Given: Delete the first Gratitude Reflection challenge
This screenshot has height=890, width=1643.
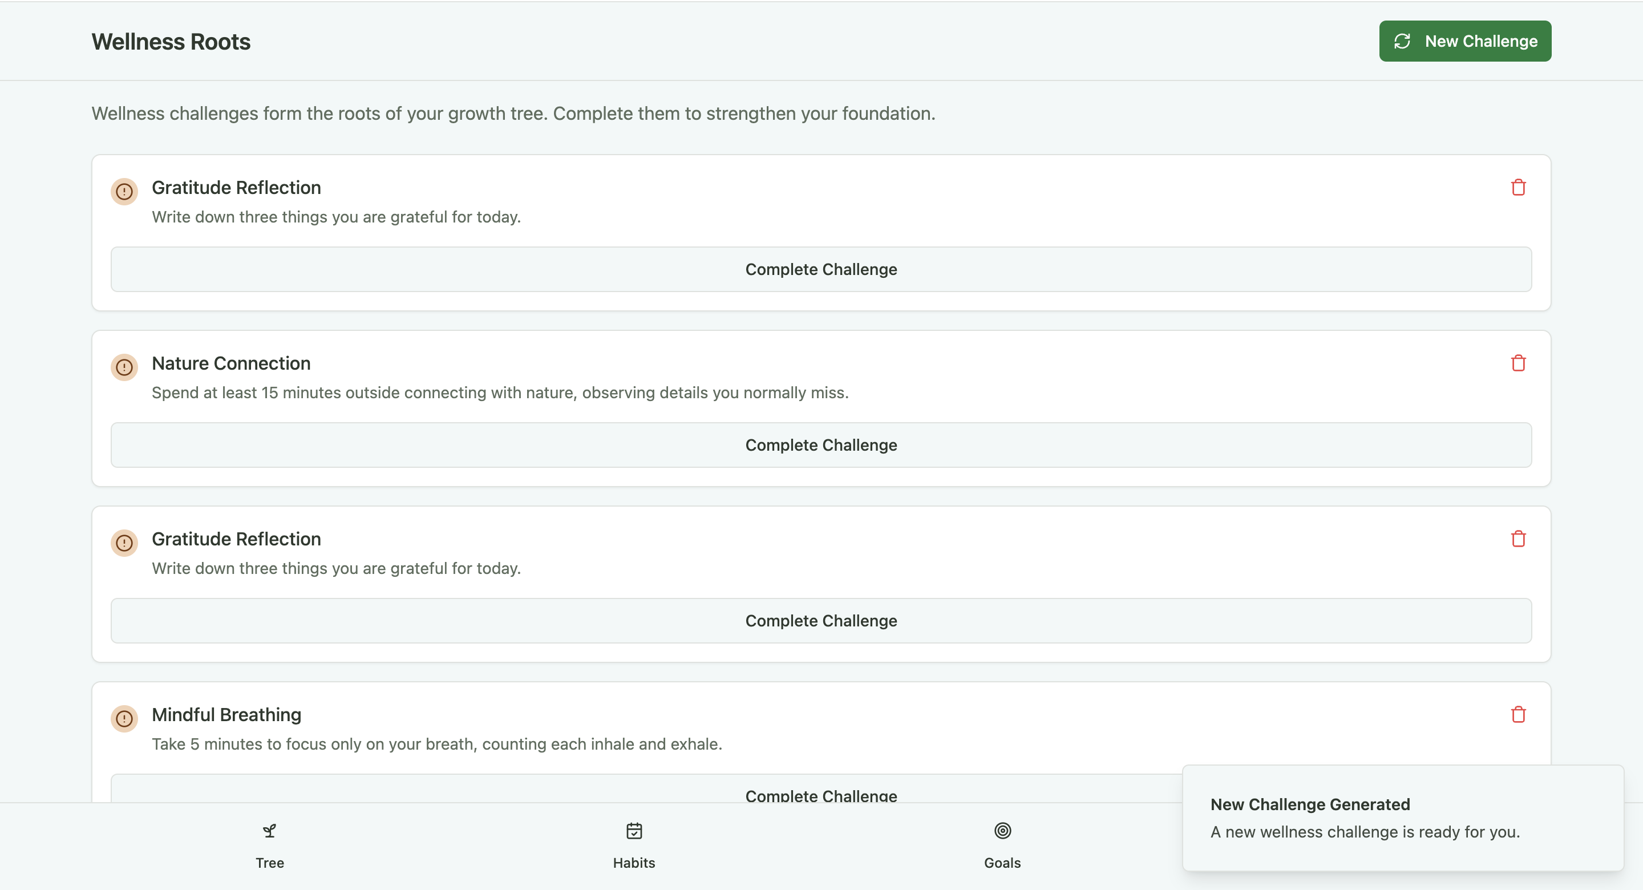Looking at the screenshot, I should click(1518, 188).
